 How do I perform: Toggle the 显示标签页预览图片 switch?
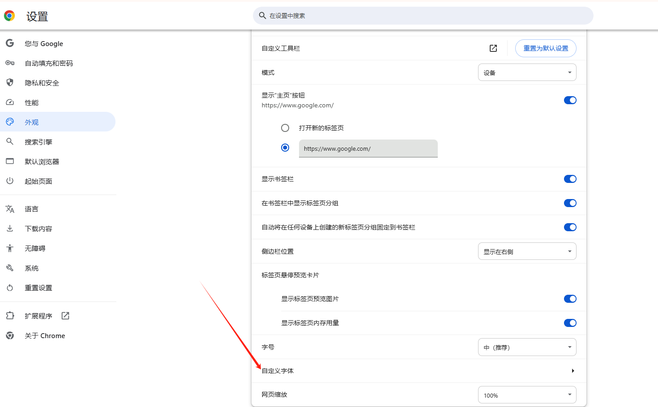570,299
